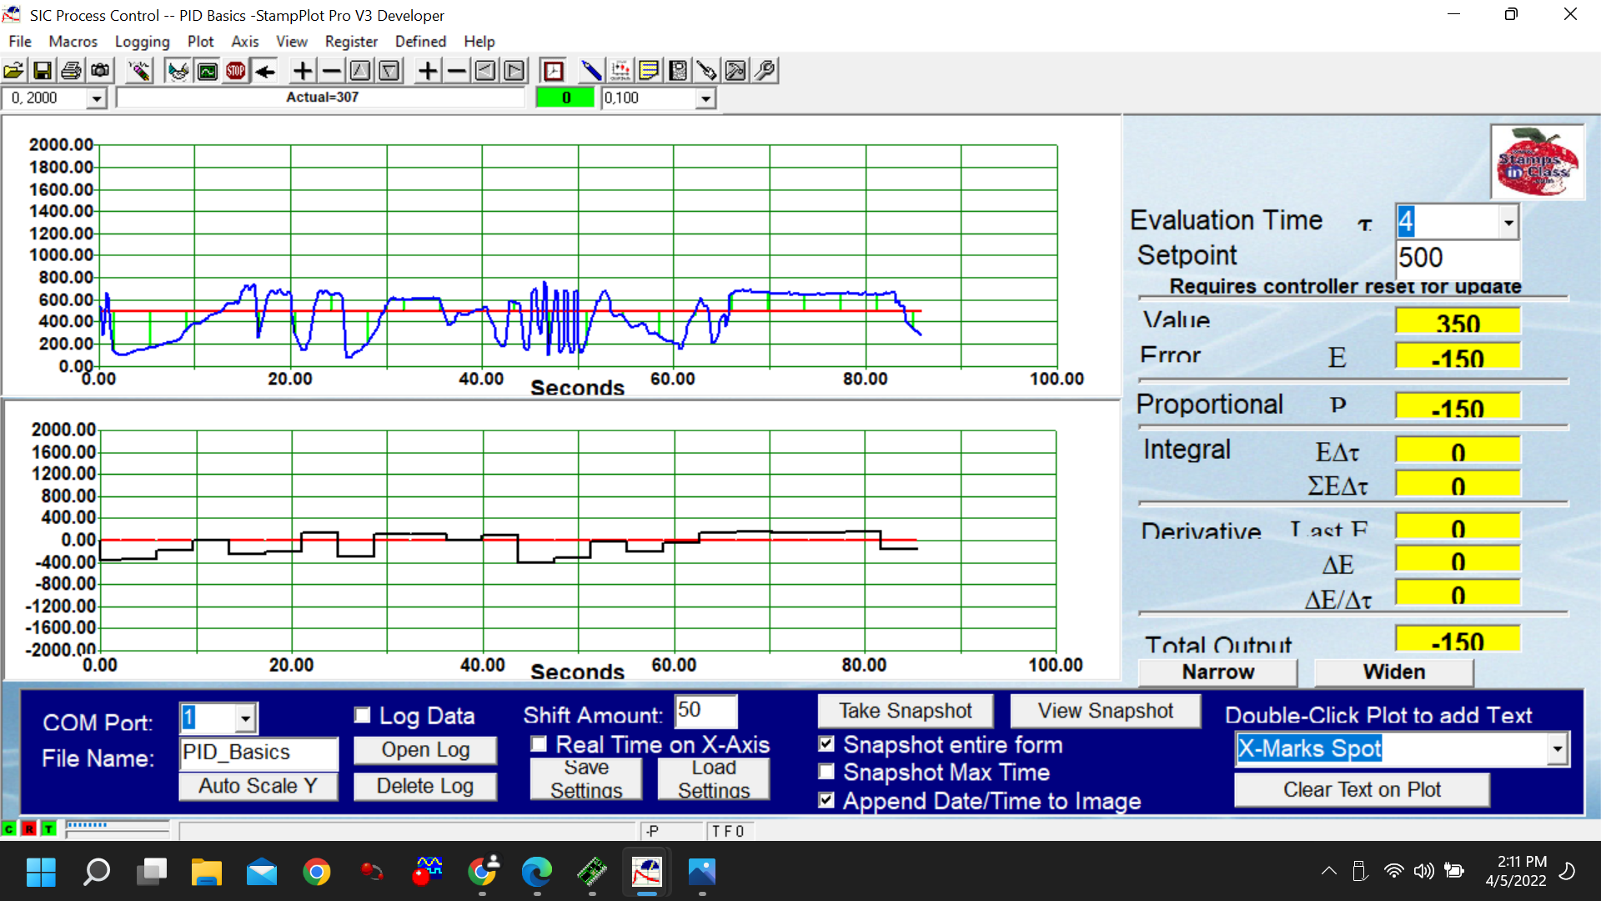The width and height of the screenshot is (1601, 901).
Task: Click the first minus icon for Y axis
Action: pyautogui.click(x=332, y=71)
